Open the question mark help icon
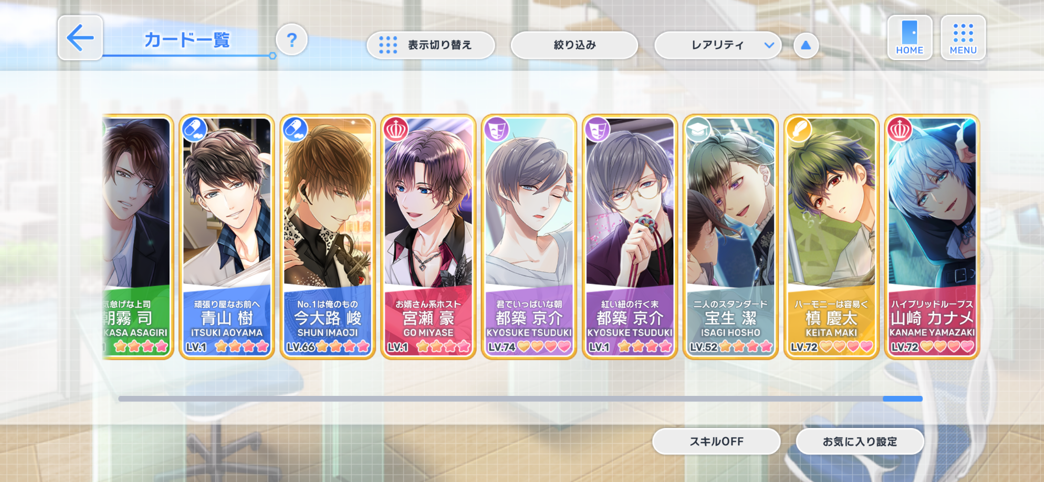 tap(292, 40)
